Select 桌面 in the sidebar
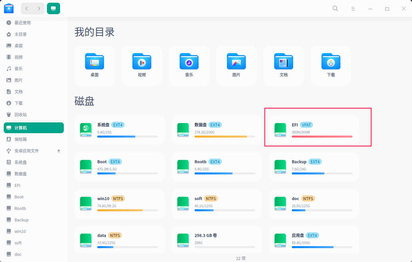 (x=34, y=46)
